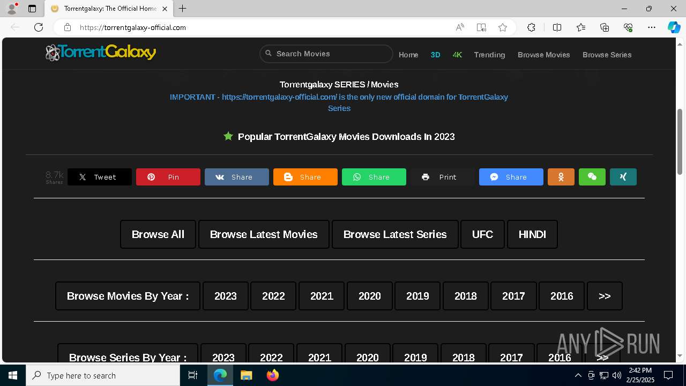This screenshot has width=686, height=386.
Task: Open Collections in Edge toolbar
Action: 605,27
